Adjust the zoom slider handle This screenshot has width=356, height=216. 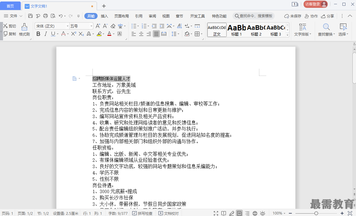click(316, 213)
